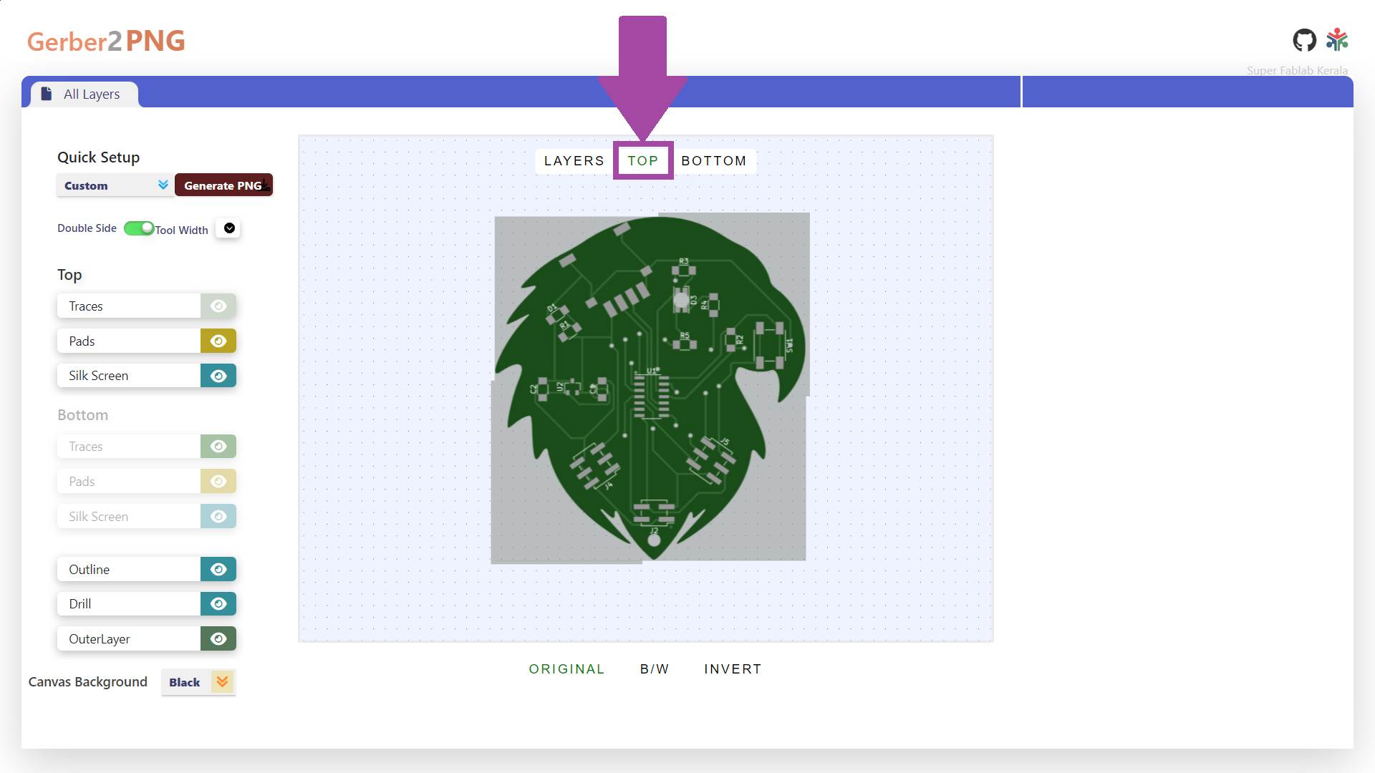The image size is (1375, 773).
Task: Switch to the BOTTOM view tab
Action: [x=713, y=161]
